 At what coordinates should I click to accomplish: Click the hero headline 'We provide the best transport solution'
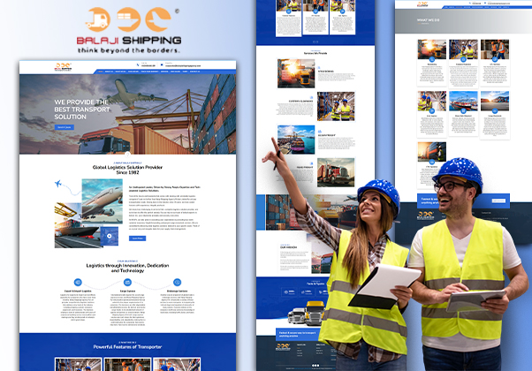click(82, 110)
